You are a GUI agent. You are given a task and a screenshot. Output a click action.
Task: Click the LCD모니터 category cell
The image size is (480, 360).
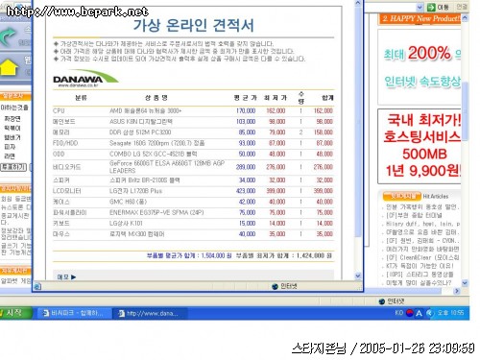(x=66, y=191)
